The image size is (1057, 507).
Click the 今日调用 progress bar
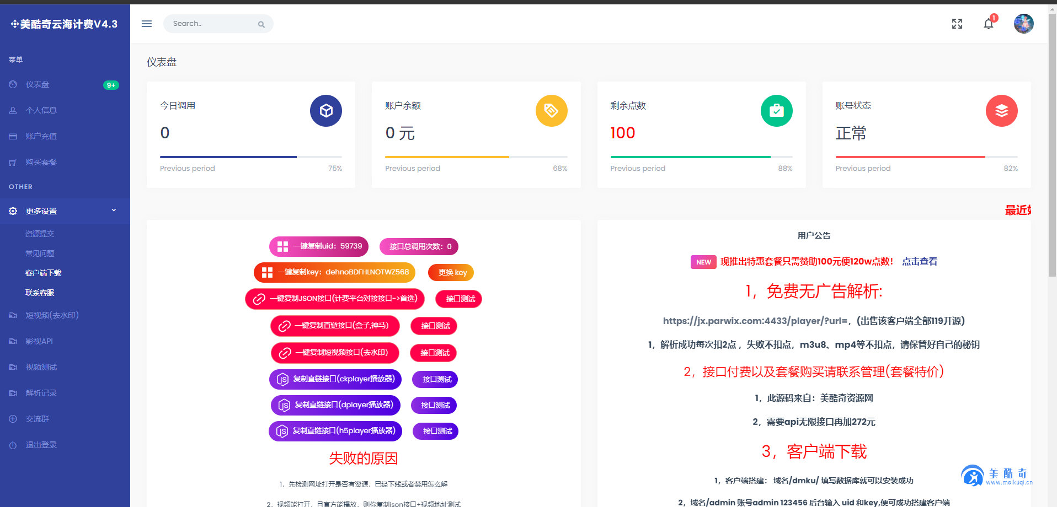[251, 157]
